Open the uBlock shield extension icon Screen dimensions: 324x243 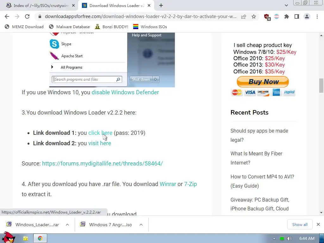[267, 17]
